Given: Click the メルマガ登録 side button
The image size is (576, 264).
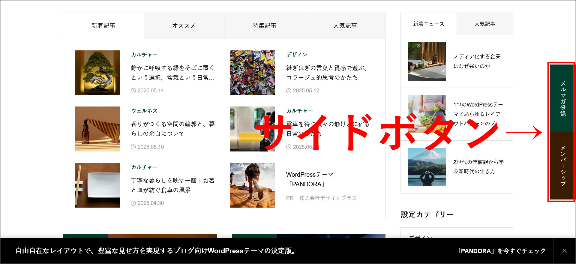Looking at the screenshot, I should click(562, 98).
